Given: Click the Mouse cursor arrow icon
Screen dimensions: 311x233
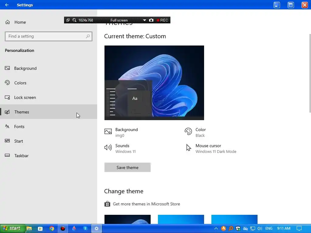Looking at the screenshot, I should (x=189, y=148).
